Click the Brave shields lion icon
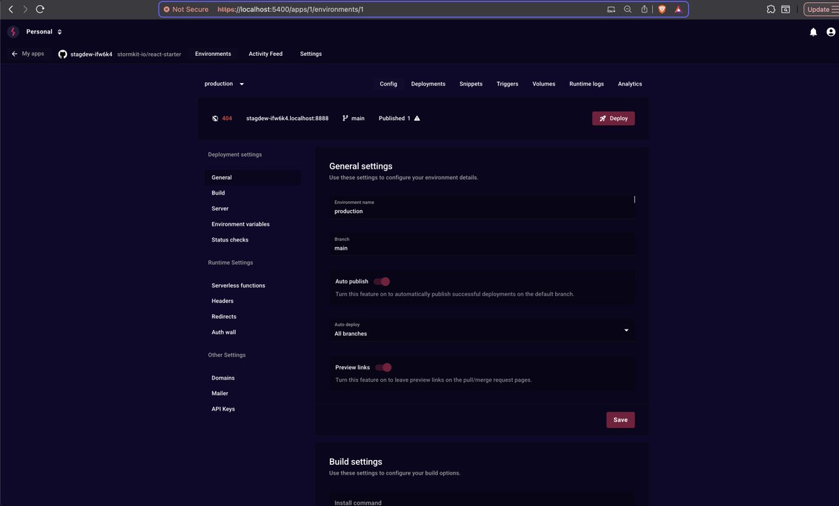Viewport: 839px width, 506px height. pos(662,9)
